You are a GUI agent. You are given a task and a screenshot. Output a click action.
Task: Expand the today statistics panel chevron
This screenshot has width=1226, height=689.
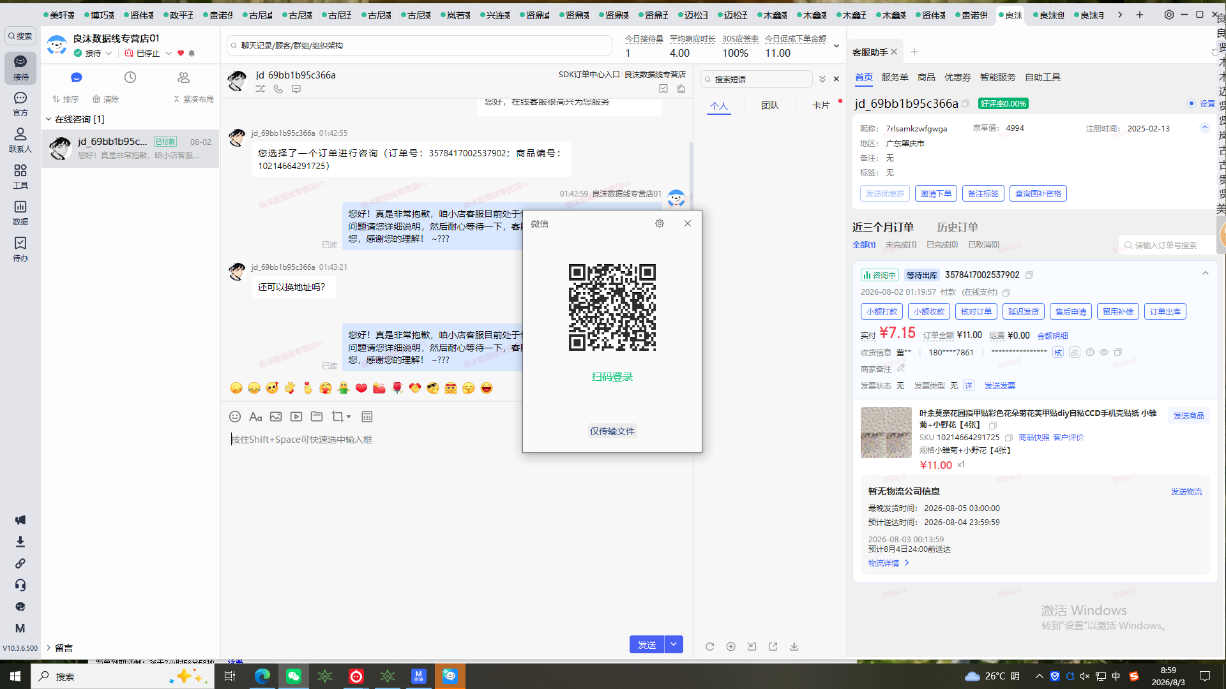[836, 46]
